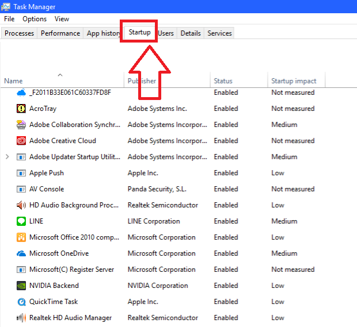Click the Task Manager title bar icon
The width and height of the screenshot is (357, 327).
[x=5, y=6]
